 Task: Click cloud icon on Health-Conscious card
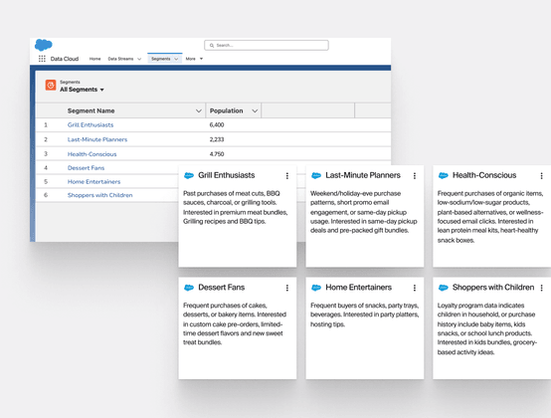(444, 175)
